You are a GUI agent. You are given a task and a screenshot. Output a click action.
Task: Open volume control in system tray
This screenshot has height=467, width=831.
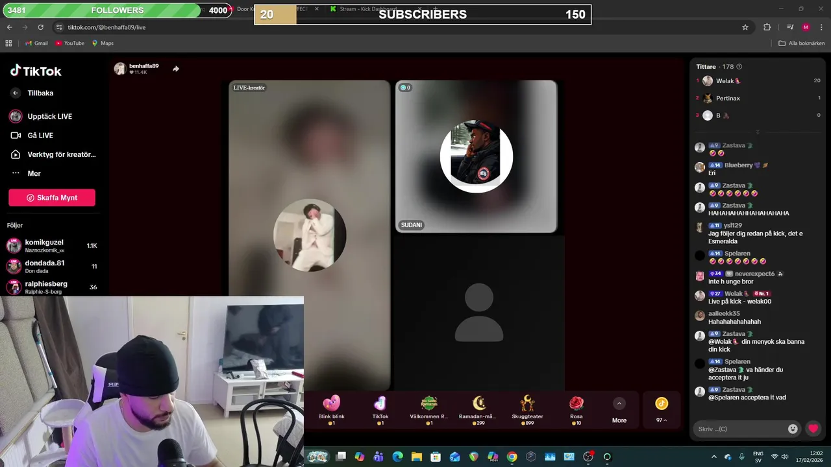[784, 457]
